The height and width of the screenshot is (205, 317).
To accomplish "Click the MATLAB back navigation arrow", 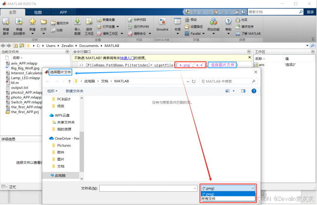I will 3,46.
